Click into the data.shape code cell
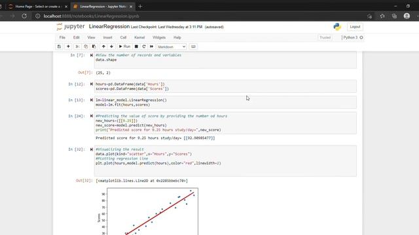Viewport: 419px width, 235px height. coord(225,59)
